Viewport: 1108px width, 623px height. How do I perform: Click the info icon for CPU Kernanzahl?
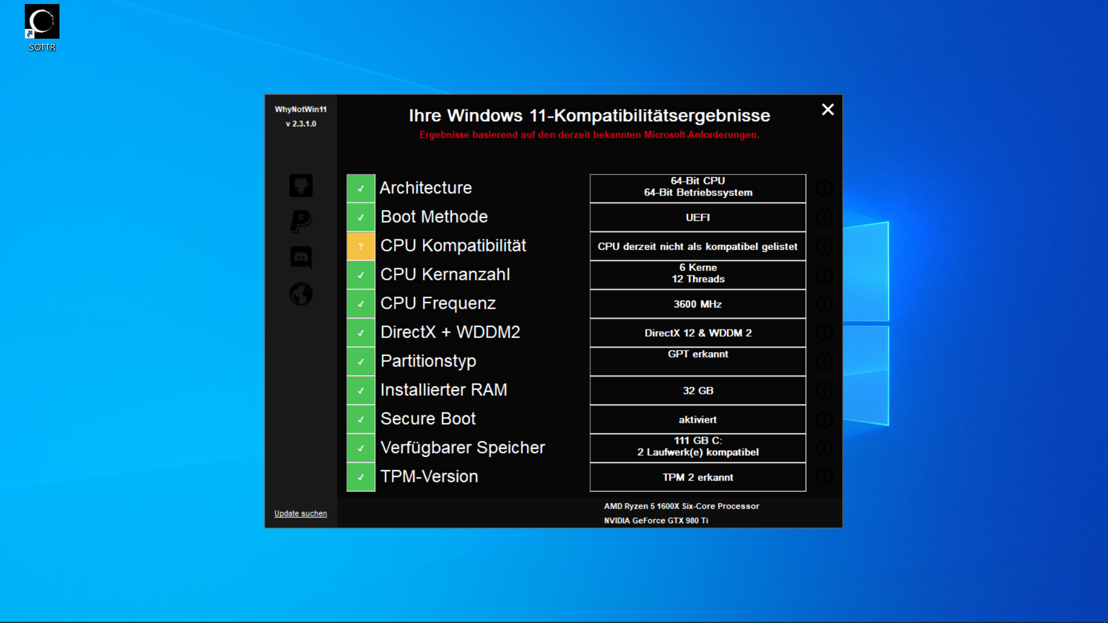[x=824, y=275]
